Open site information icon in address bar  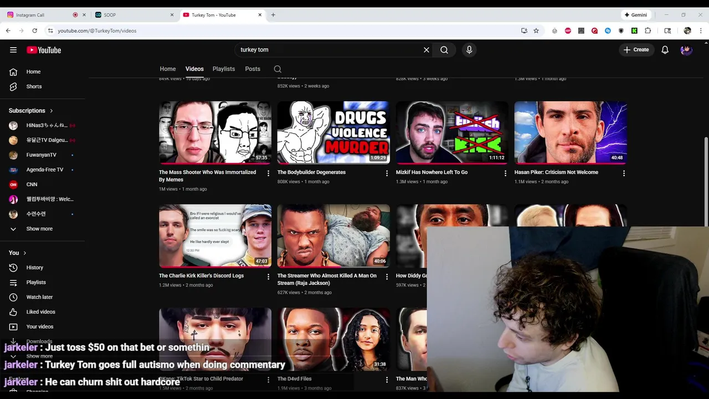[x=50, y=31]
